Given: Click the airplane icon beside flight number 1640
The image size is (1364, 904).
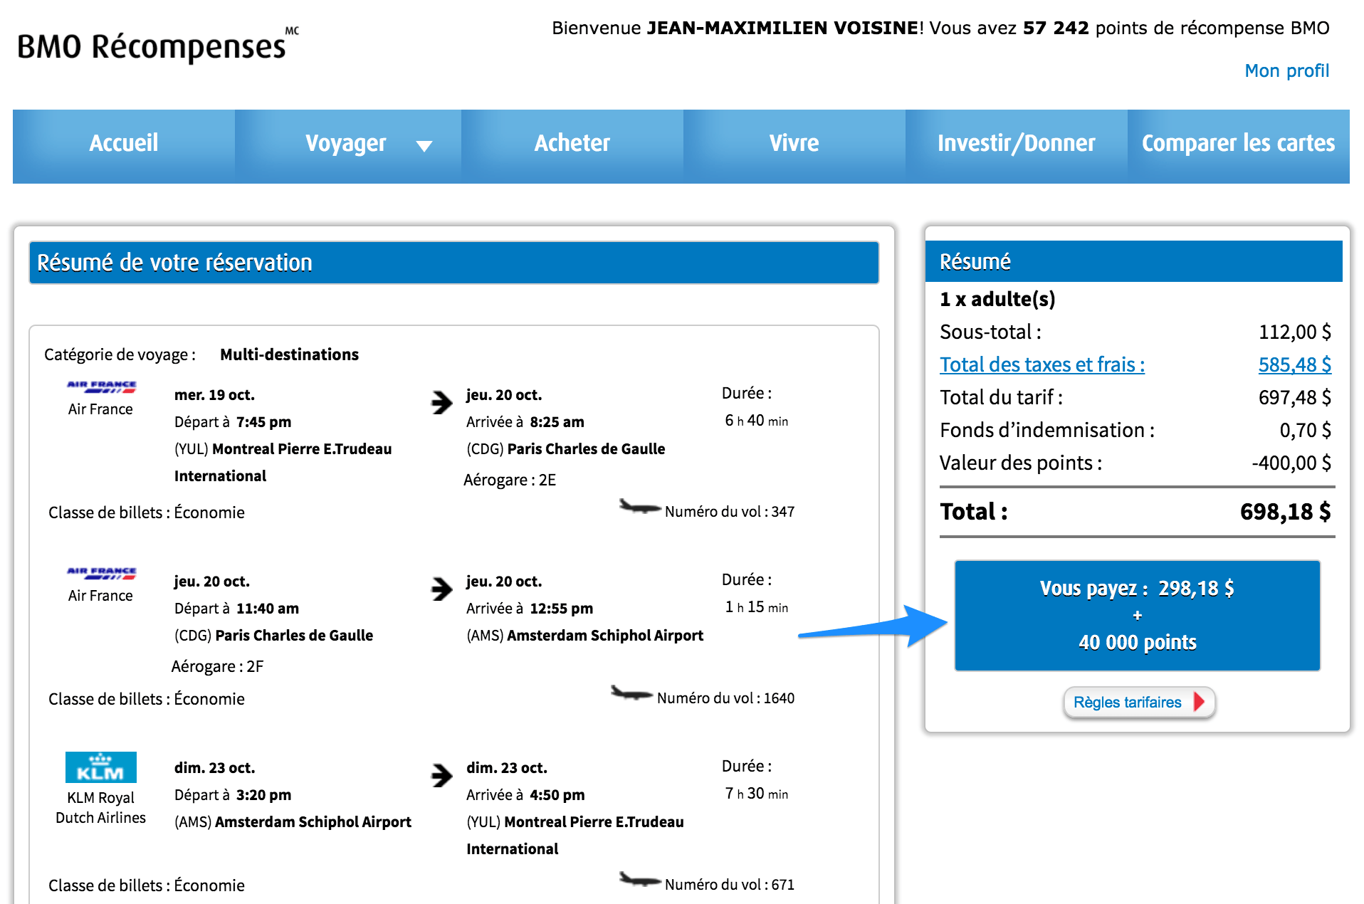Looking at the screenshot, I should tap(631, 693).
